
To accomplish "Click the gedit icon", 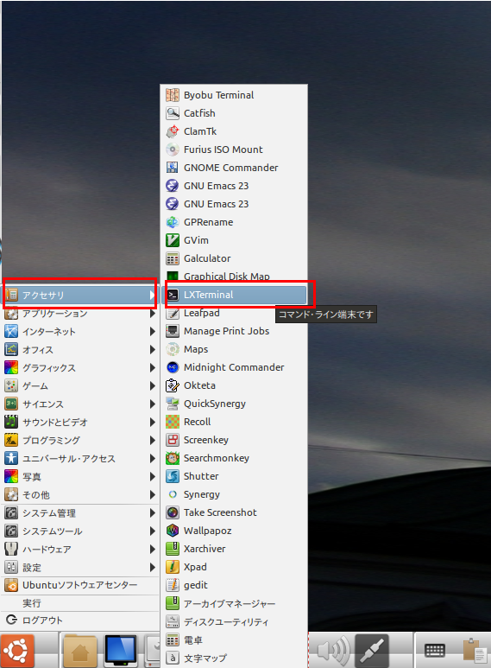I will pyautogui.click(x=173, y=585).
